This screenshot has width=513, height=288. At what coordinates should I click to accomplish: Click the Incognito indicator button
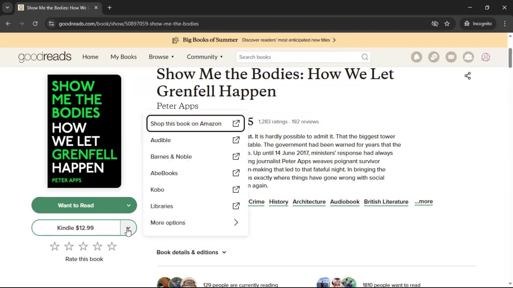pos(478,24)
